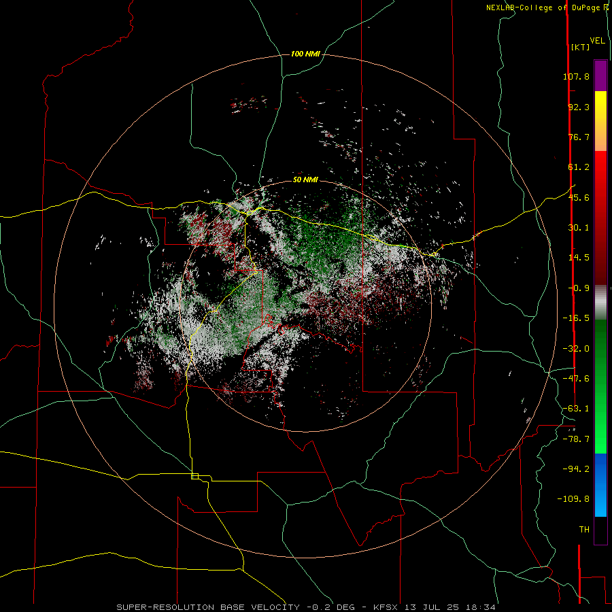612x612 pixels.
Task: Pick the gray near-zero segment of the color bar
Action: pos(600,303)
